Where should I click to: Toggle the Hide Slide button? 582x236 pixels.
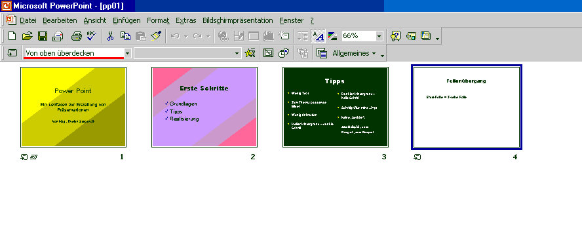(x=268, y=53)
